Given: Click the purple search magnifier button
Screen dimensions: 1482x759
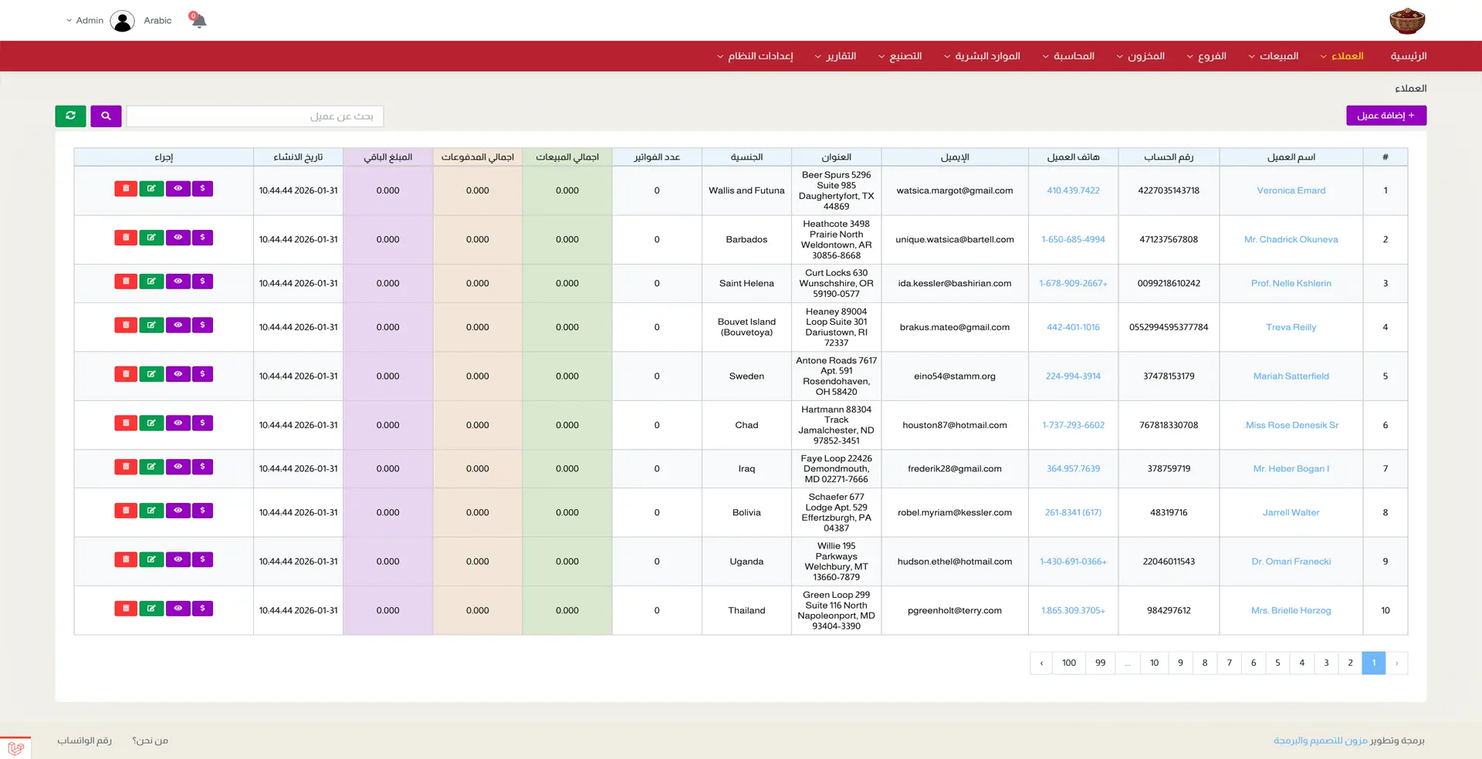Looking at the screenshot, I should tap(106, 116).
